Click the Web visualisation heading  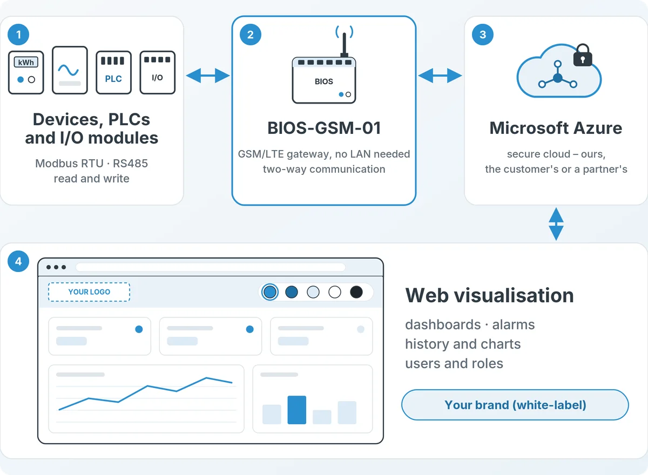pyautogui.click(x=489, y=295)
